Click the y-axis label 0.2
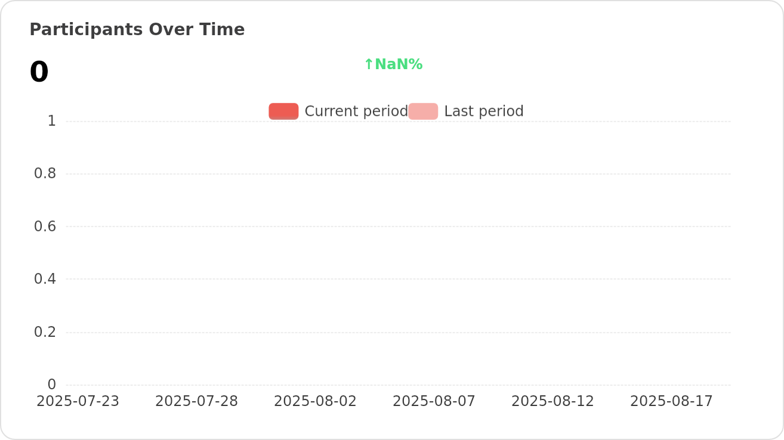The height and width of the screenshot is (440, 784). pos(45,332)
